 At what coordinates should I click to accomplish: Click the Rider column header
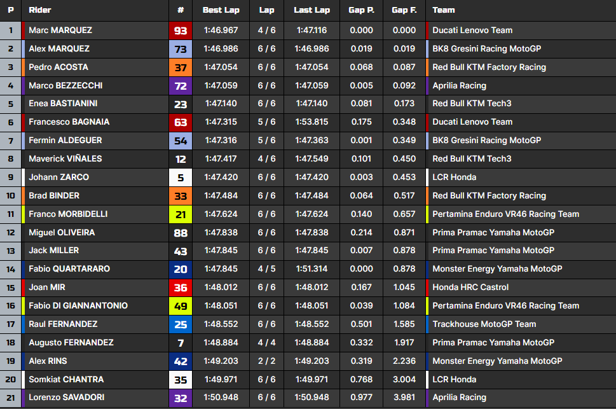pos(40,10)
